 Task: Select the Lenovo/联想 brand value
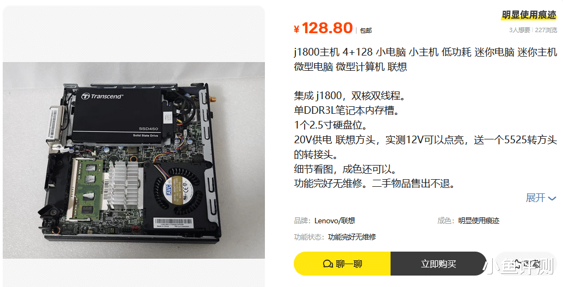[x=335, y=221]
